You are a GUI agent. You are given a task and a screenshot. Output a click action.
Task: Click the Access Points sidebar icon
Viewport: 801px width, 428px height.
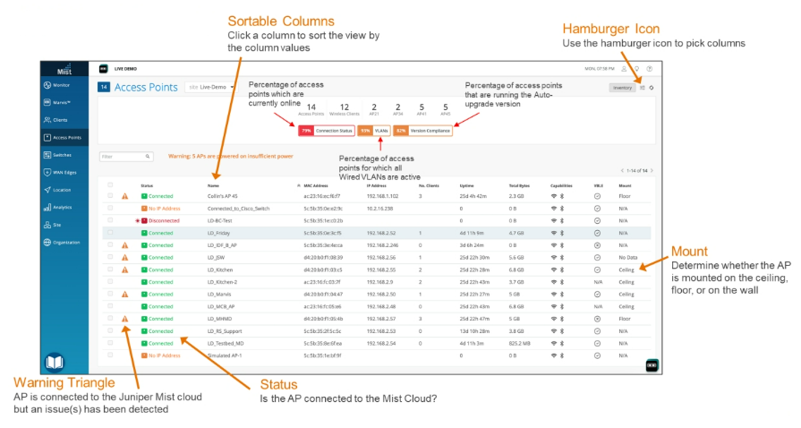coord(47,138)
